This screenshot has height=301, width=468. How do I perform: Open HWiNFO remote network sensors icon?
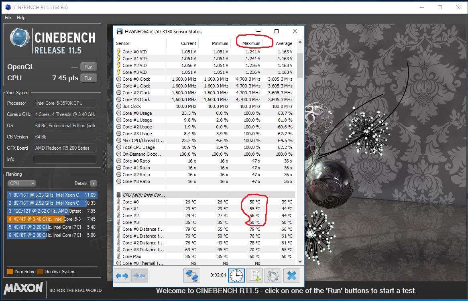click(191, 276)
